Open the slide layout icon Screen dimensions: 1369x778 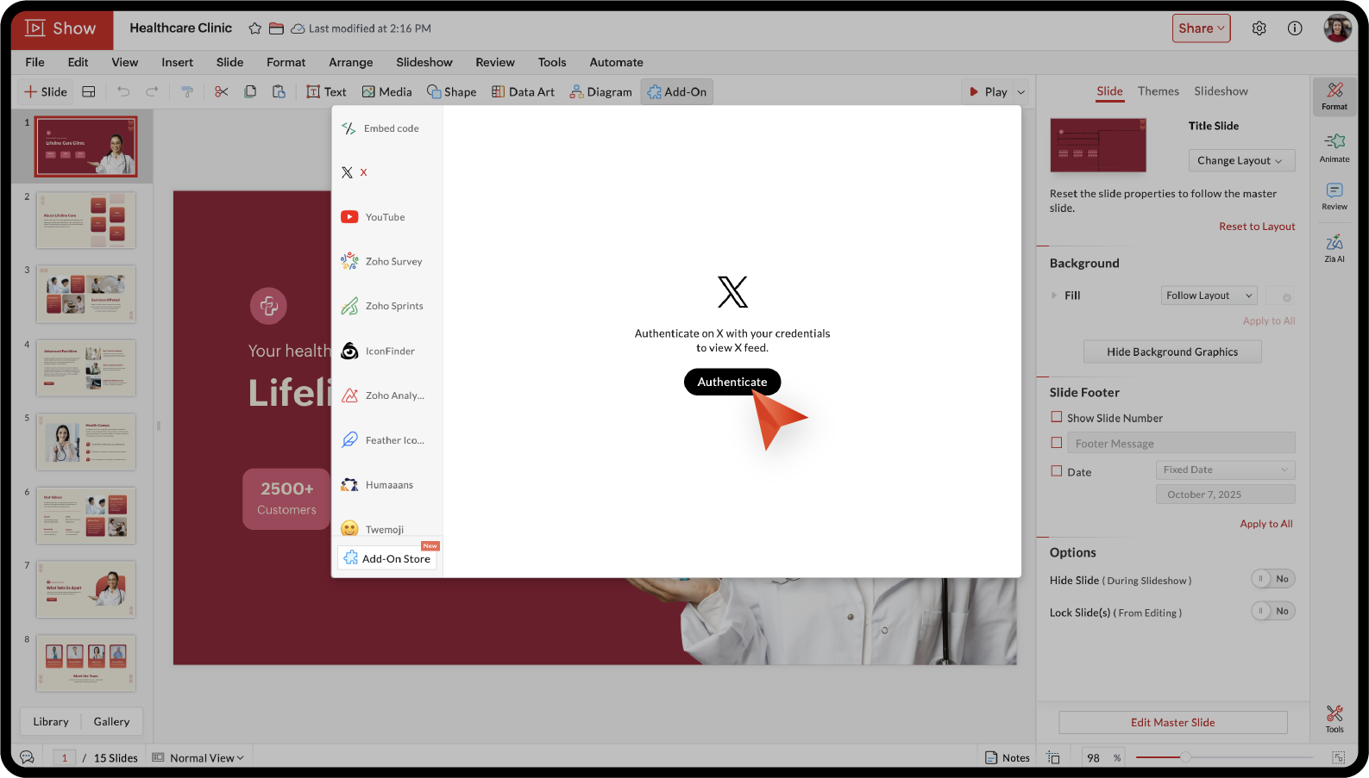point(89,91)
